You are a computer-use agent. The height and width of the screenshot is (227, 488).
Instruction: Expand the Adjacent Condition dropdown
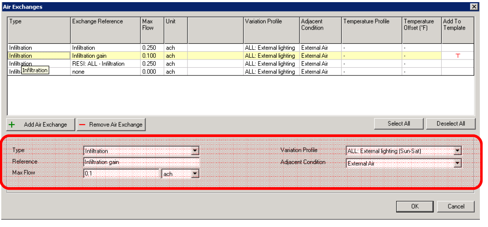tap(458, 163)
